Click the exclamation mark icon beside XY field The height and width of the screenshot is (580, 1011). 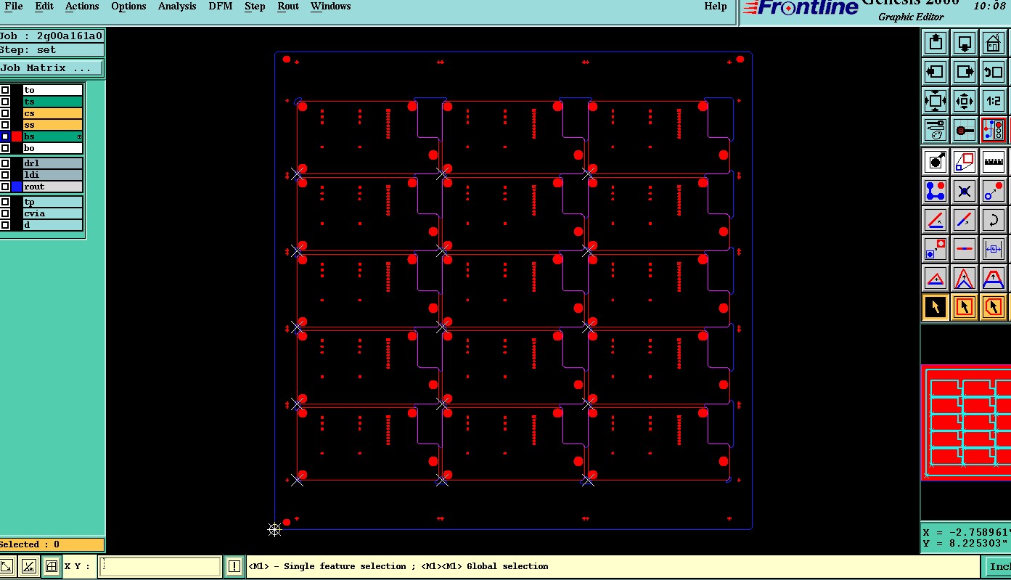[x=234, y=566]
